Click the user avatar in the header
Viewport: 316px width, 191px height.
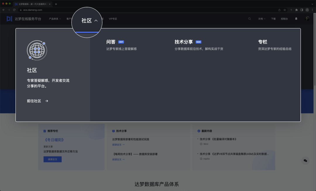click(x=307, y=18)
